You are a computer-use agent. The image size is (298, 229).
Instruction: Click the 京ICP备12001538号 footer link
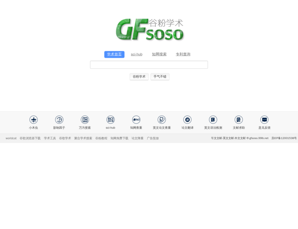(x=284, y=138)
